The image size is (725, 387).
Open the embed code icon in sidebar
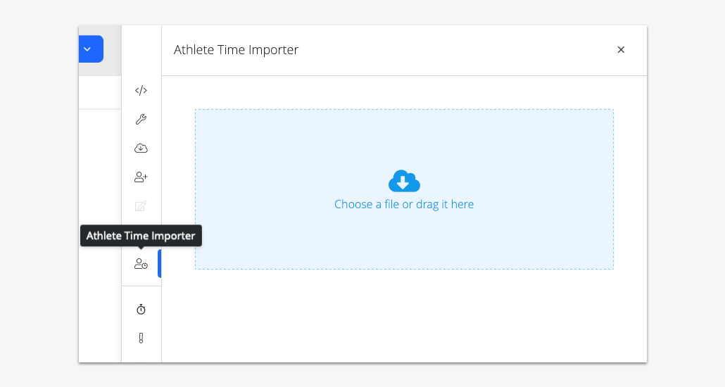(141, 90)
